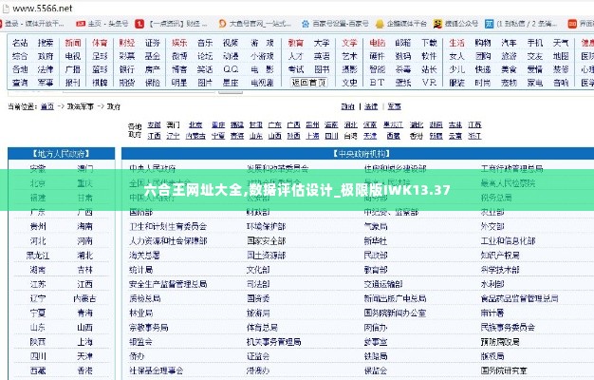Open 环境保护部 link
Image resolution: width=594 pixels, height=380 pixels.
click(266, 226)
